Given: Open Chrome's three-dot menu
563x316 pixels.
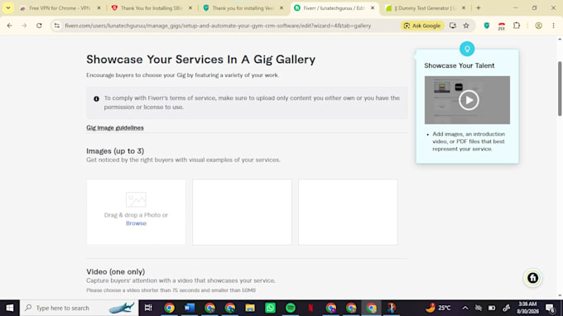Looking at the screenshot, I should [x=553, y=26].
